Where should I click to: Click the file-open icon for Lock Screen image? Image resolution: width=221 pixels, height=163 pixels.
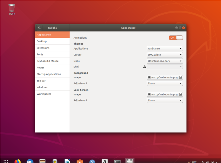tap(180, 94)
